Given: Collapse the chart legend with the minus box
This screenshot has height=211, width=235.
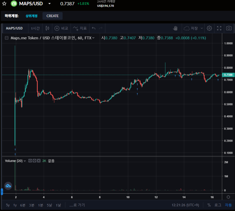Looking at the screenshot, I should tap(6, 38).
